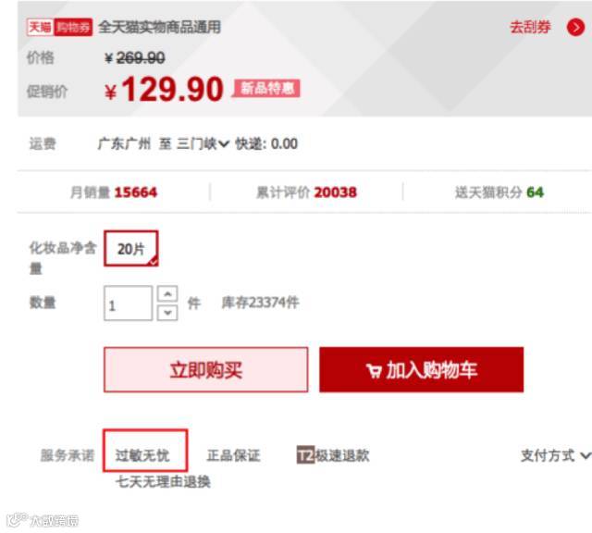Click the 购物券 red tag
Screen dimensions: 592x533
74,27
